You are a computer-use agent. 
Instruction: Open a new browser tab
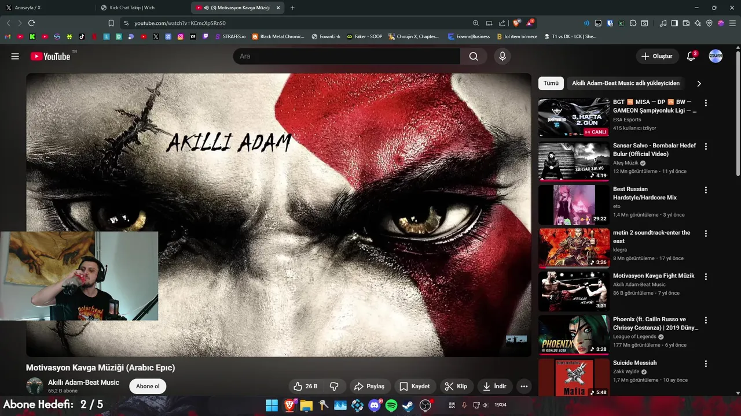point(292,8)
